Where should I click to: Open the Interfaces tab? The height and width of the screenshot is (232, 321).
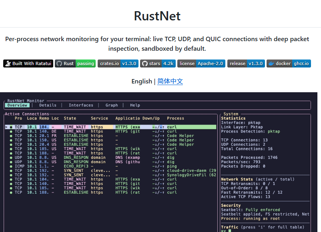pyautogui.click(x=81, y=105)
